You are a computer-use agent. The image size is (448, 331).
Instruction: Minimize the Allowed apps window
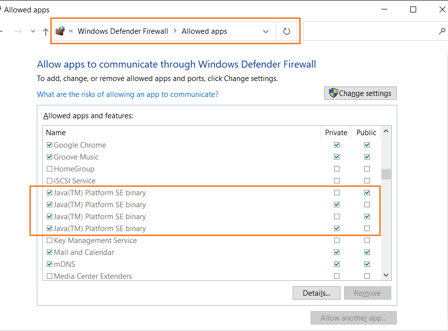pyautogui.click(x=384, y=9)
